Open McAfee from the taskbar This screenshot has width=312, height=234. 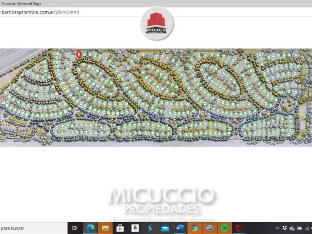[240, 228]
